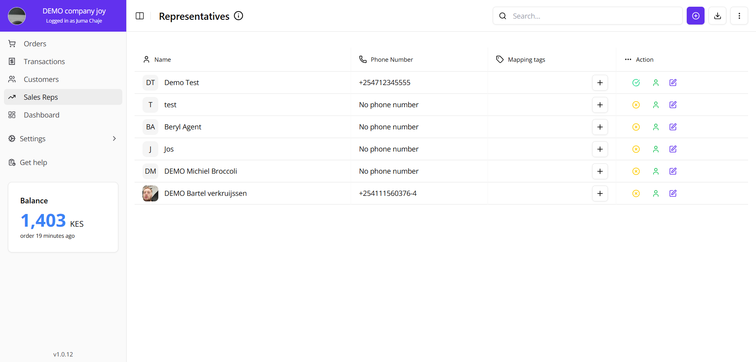
Task: Click the Balance display showing 1,403 KES
Action: 52,220
